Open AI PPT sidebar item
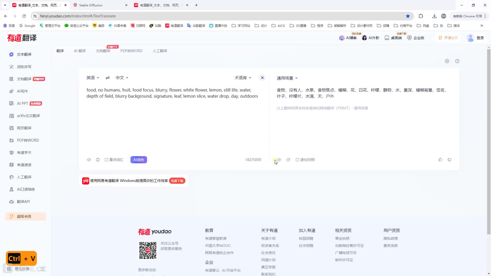The width and height of the screenshot is (491, 276). pyautogui.click(x=25, y=103)
